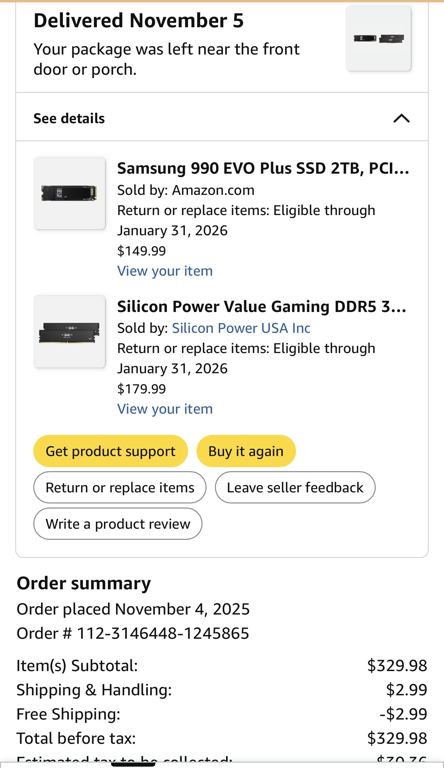Tap the Samsung 990 EVO SSD thumbnail
The width and height of the screenshot is (444, 768).
click(x=69, y=193)
